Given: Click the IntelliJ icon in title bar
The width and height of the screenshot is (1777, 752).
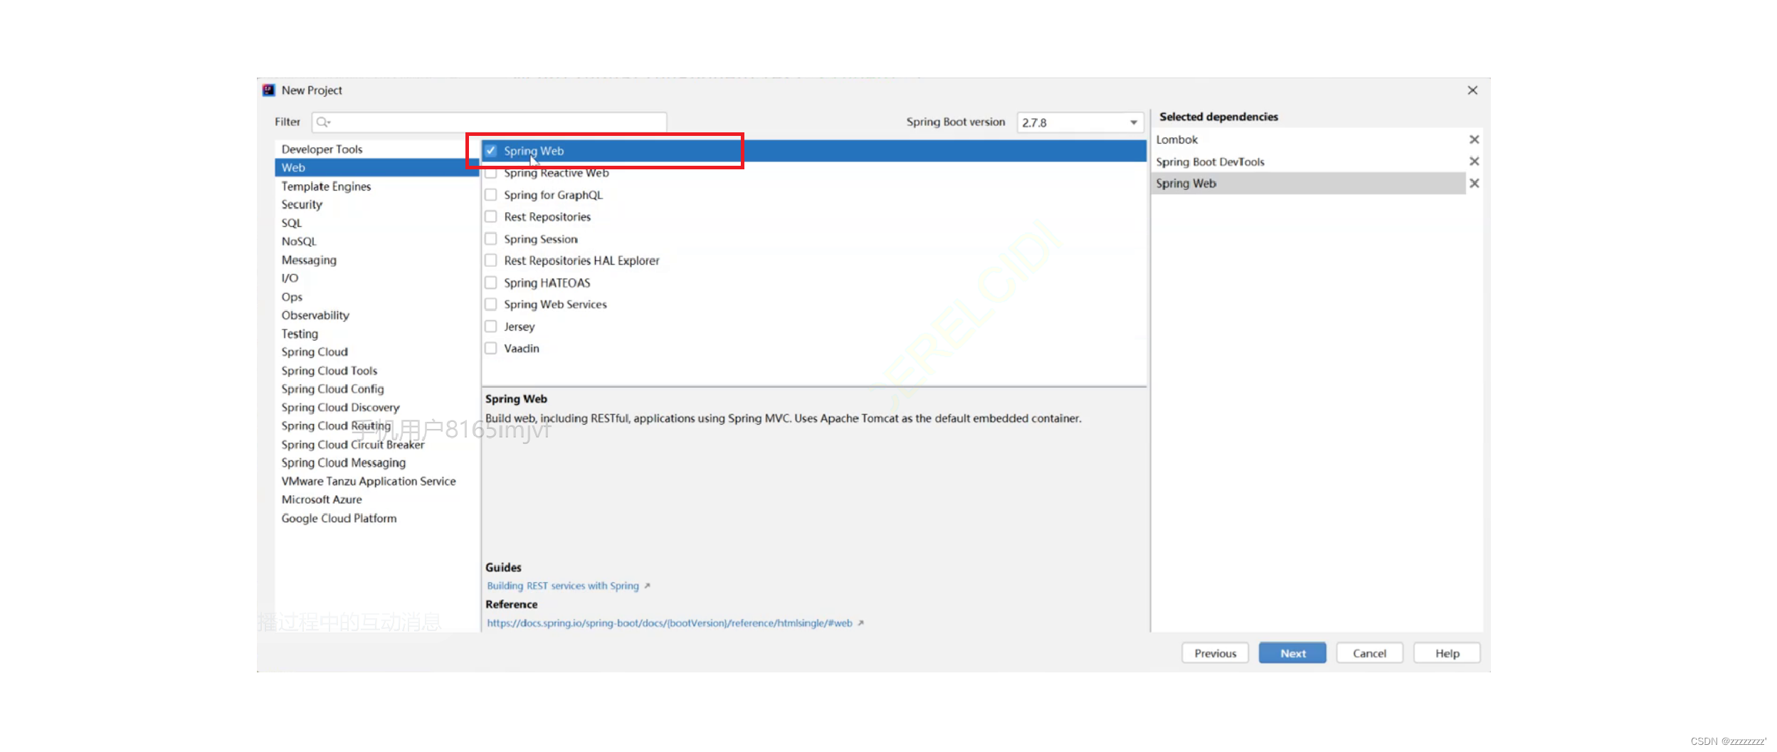Looking at the screenshot, I should tap(268, 90).
